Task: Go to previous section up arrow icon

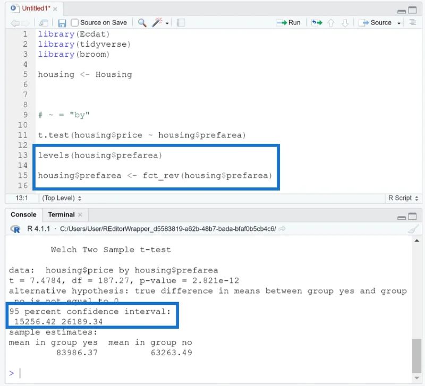Action: (x=330, y=23)
